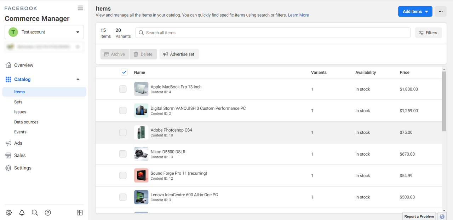Select the Adobe Photoshop CS4 checkbox
This screenshot has width=453, height=220.
123,132
